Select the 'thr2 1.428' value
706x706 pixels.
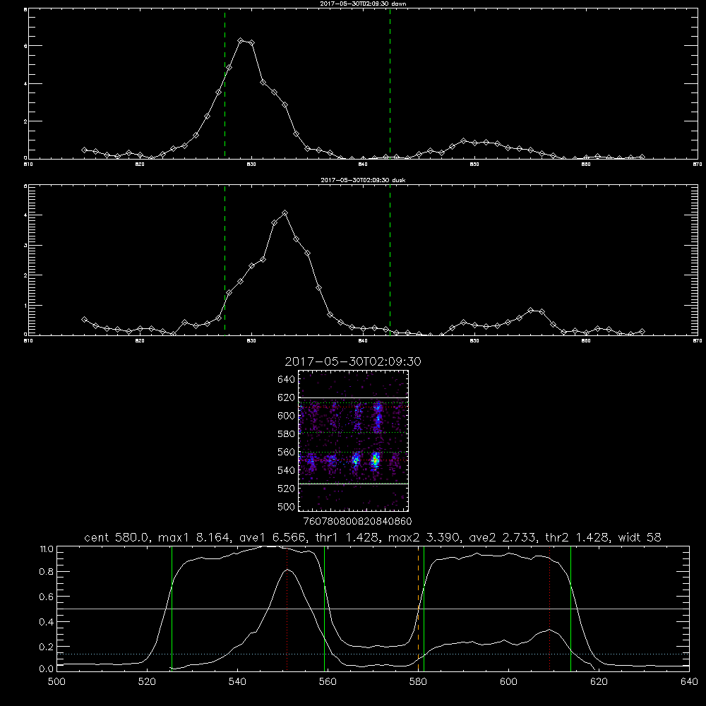click(577, 537)
